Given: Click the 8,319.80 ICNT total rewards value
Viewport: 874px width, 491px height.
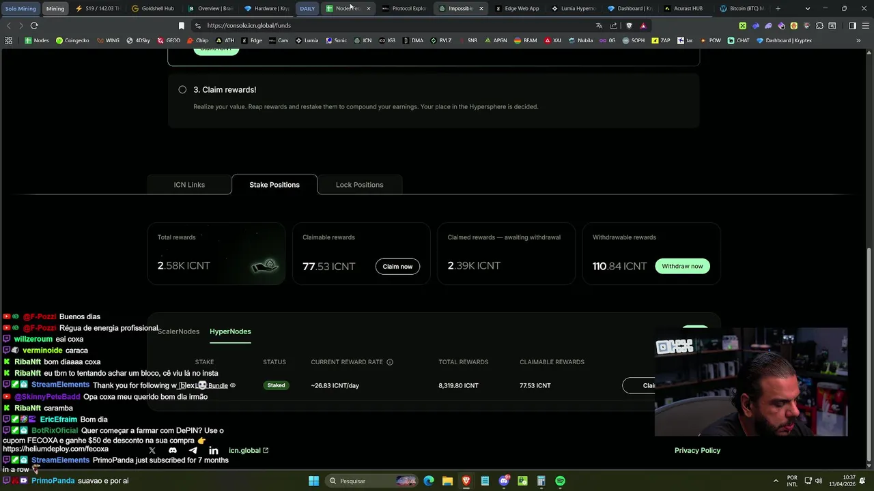Looking at the screenshot, I should coord(458,385).
